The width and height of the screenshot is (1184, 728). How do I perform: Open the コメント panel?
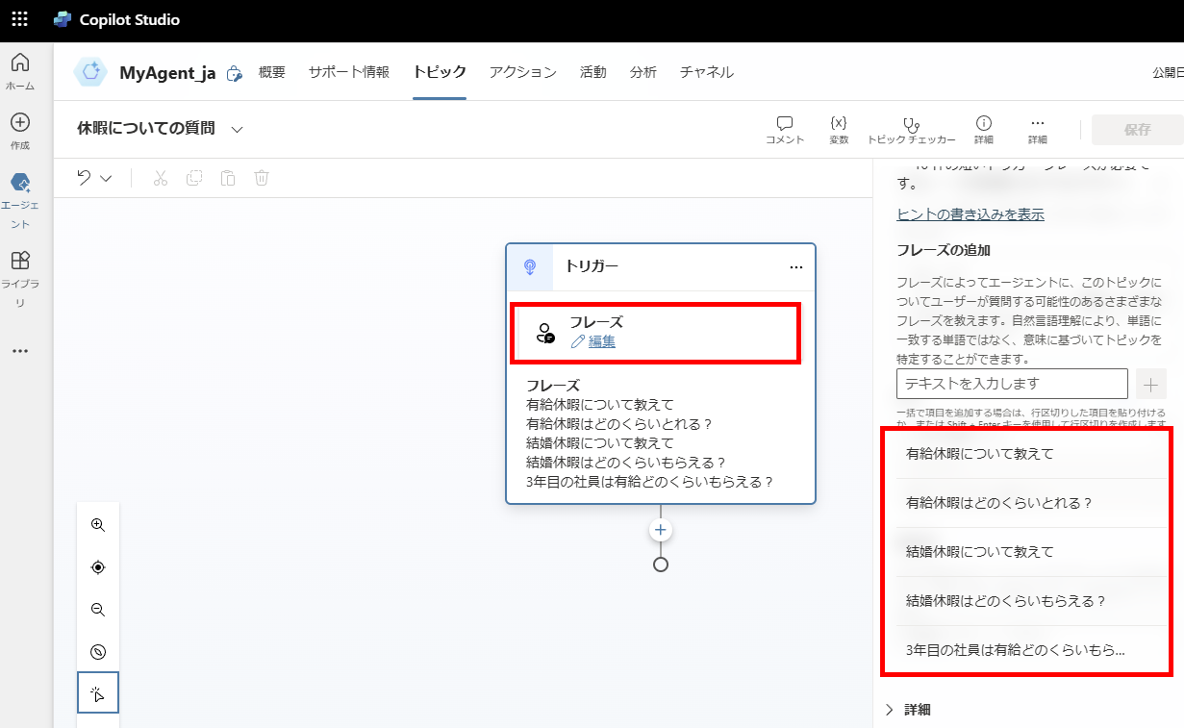click(x=784, y=129)
